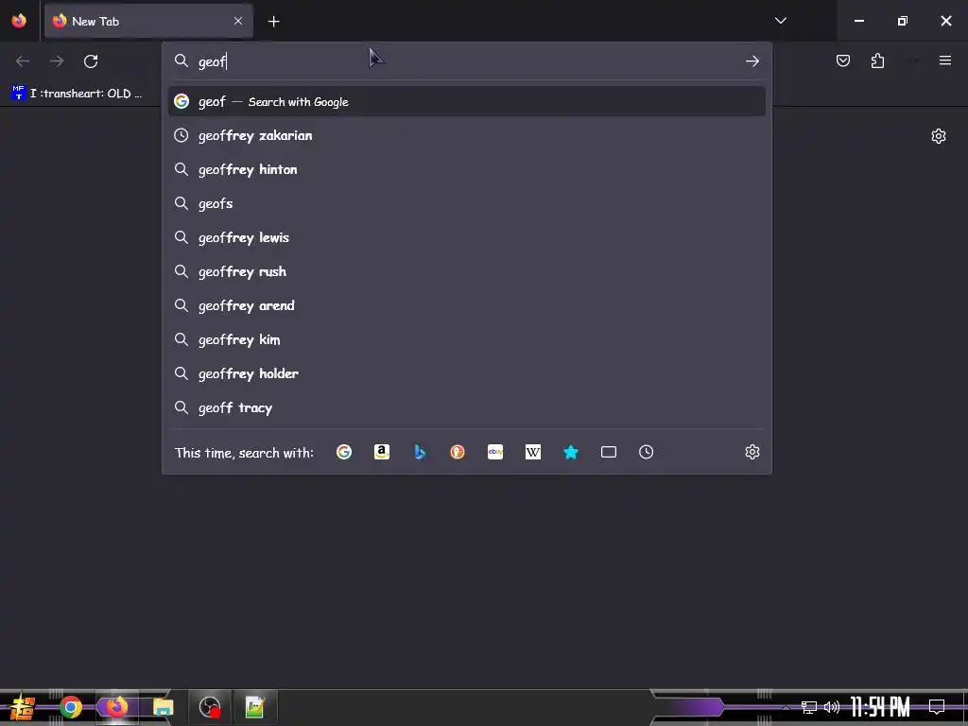Search this time with DuckDuckGo
968x726 pixels.
(458, 452)
